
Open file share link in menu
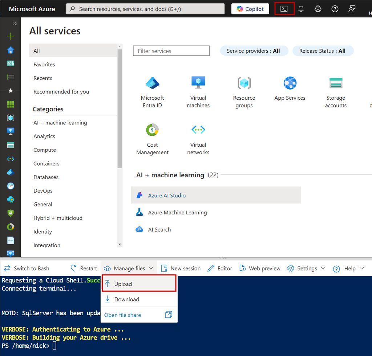[x=122, y=315]
